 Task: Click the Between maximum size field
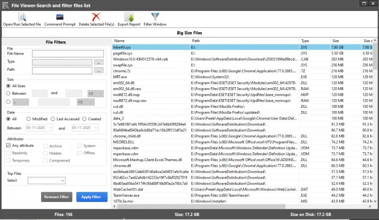pos(74,93)
